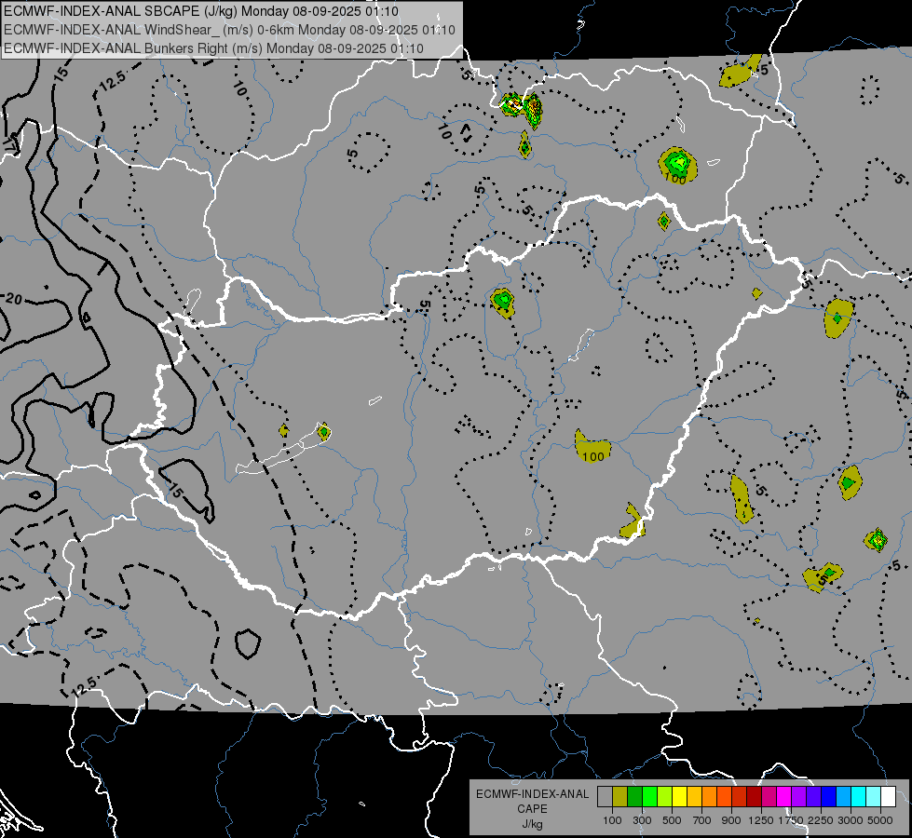Click the Bunkers Right (m/s) header line
Viewport: 912px width, 838px height.
pyautogui.click(x=213, y=48)
